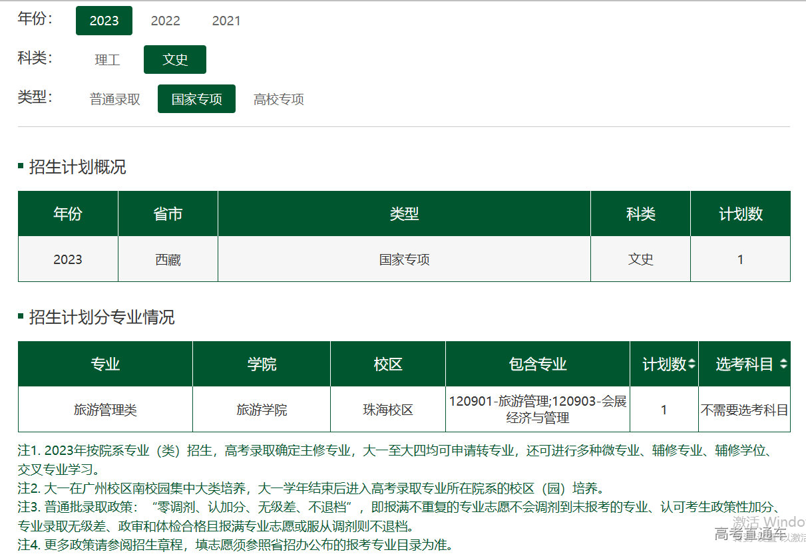Click the 校区 column header
806x560 pixels.
(x=388, y=364)
